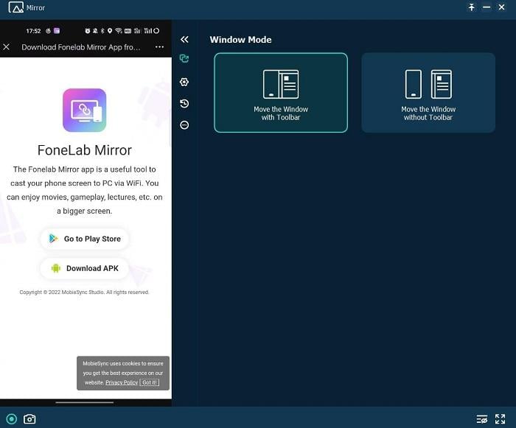Tap the 17:52 clock in phone status bar
The width and height of the screenshot is (516, 428).
pyautogui.click(x=33, y=31)
